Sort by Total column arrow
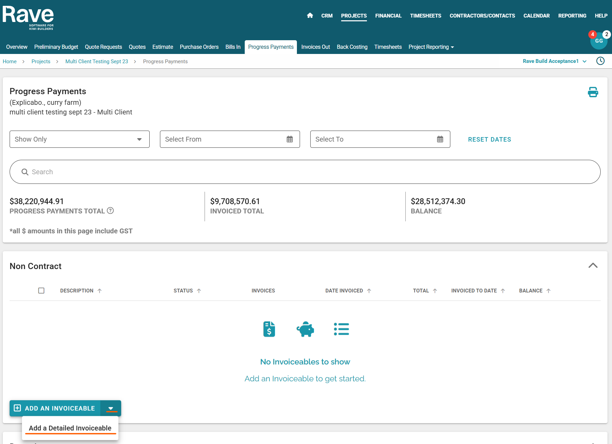 click(435, 291)
